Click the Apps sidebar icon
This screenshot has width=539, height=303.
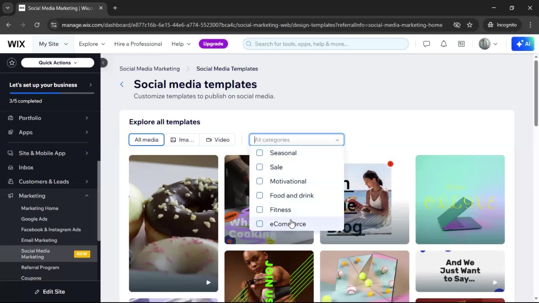tap(11, 132)
